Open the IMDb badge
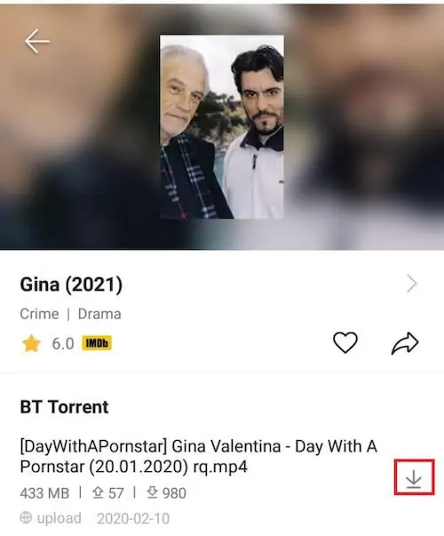This screenshot has width=444, height=536. [x=97, y=343]
